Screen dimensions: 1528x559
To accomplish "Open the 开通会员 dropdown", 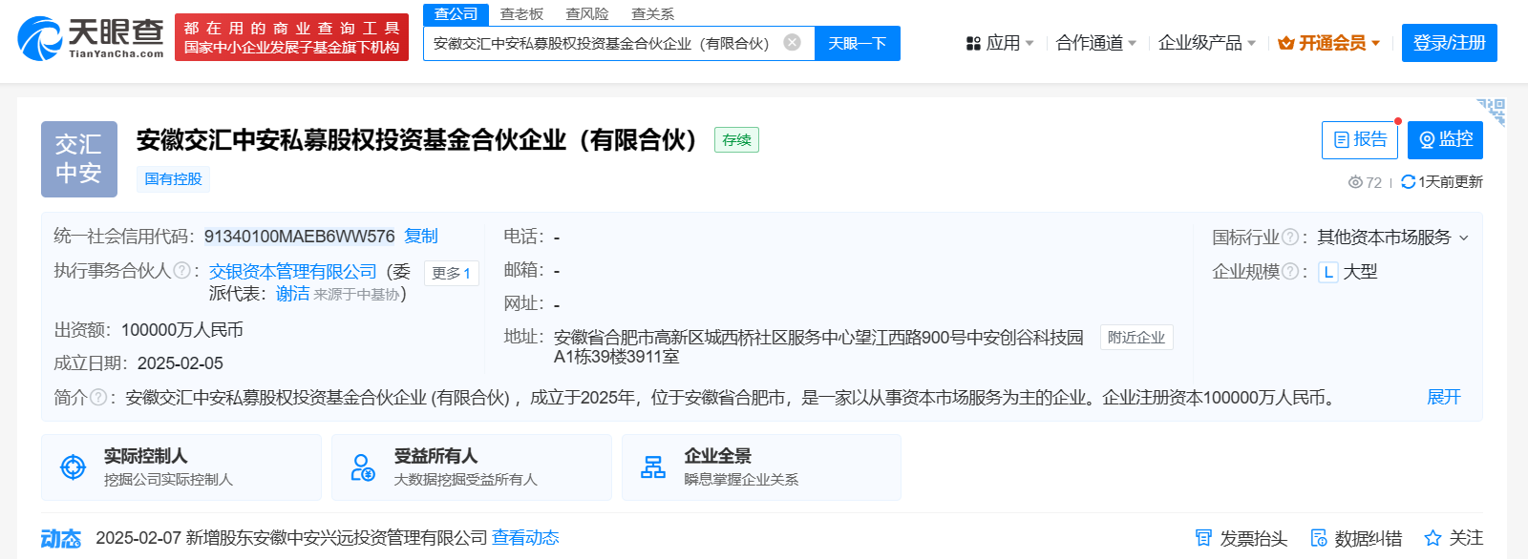I will pyautogui.click(x=1329, y=43).
